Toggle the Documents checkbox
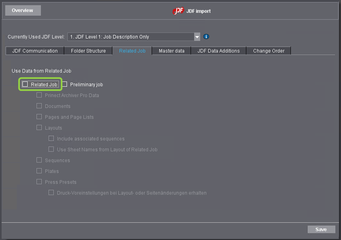The image size is (341, 240). point(39,106)
